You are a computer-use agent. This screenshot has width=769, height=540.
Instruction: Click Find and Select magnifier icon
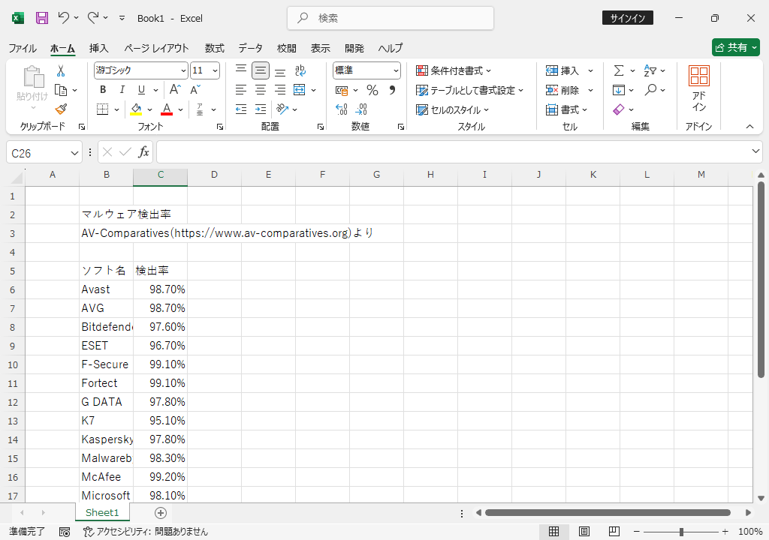tap(651, 90)
